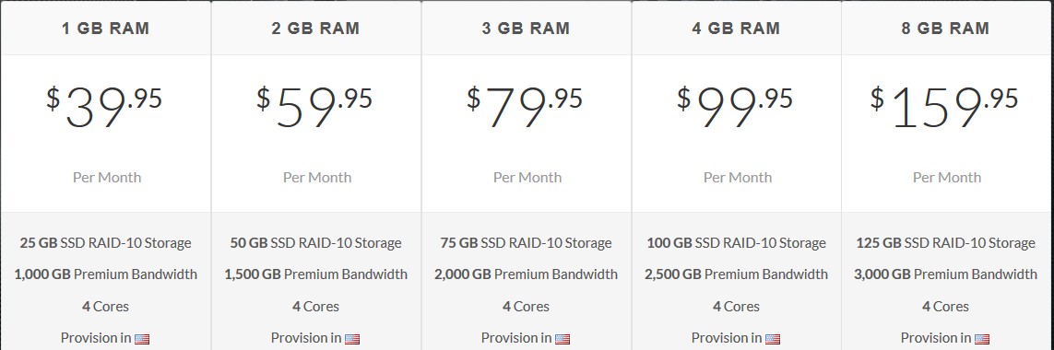This screenshot has width=1054, height=350.
Task: Click the 25 GB SSD RAID-10 Storage text
Action: coord(105,242)
